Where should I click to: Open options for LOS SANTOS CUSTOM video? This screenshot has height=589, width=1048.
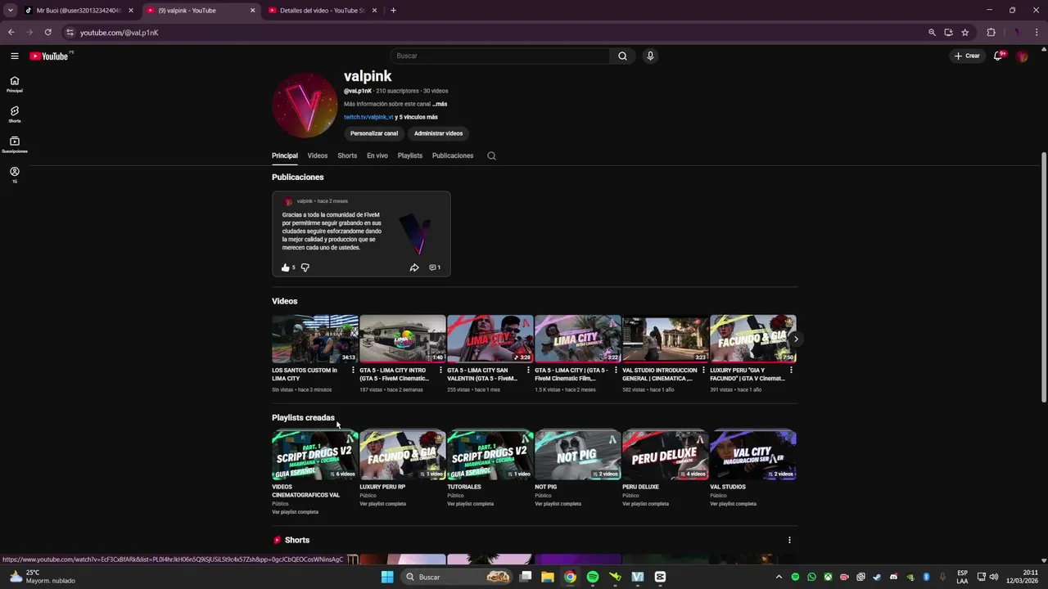(x=353, y=371)
